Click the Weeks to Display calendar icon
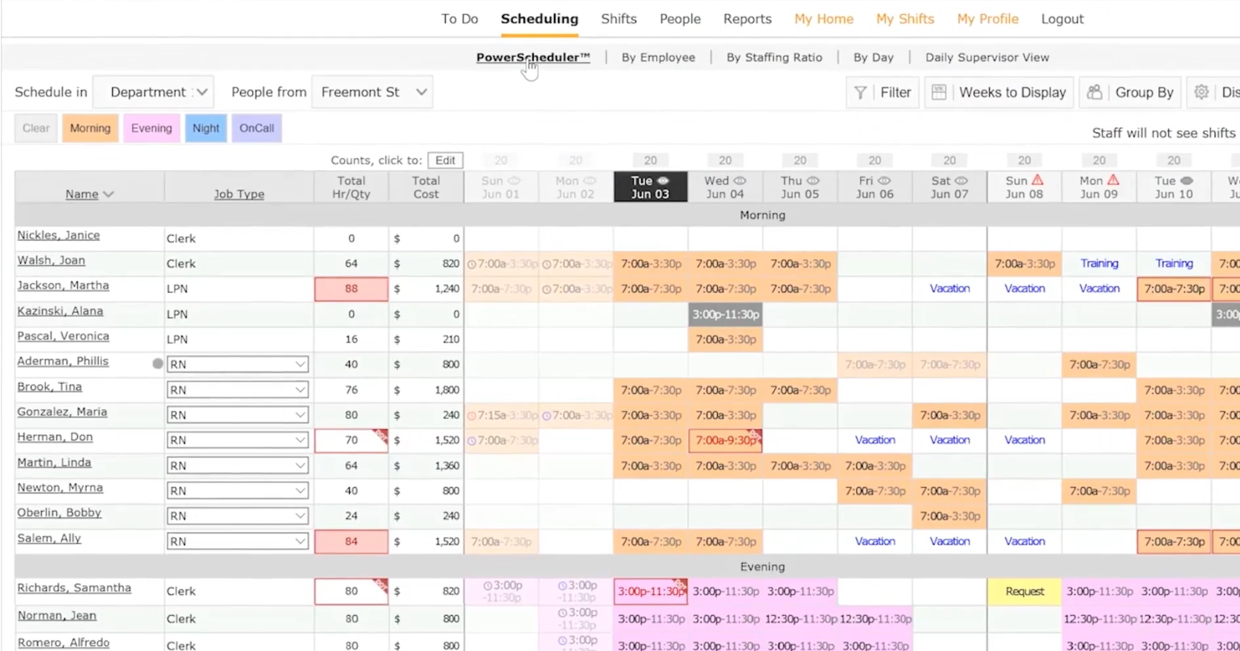 (x=939, y=92)
